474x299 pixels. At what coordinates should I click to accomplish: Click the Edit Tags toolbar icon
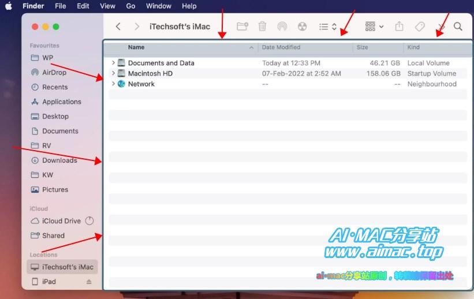420,27
